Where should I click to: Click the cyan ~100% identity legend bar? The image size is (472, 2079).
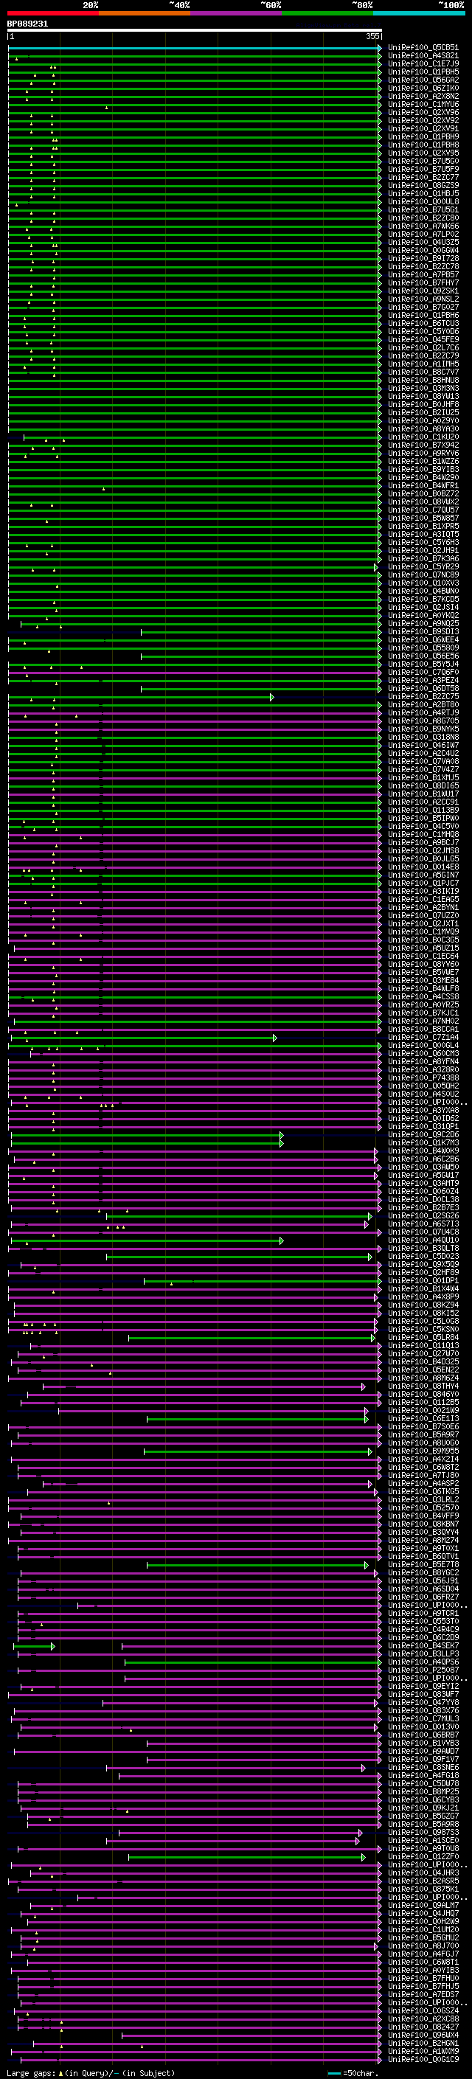point(419,13)
